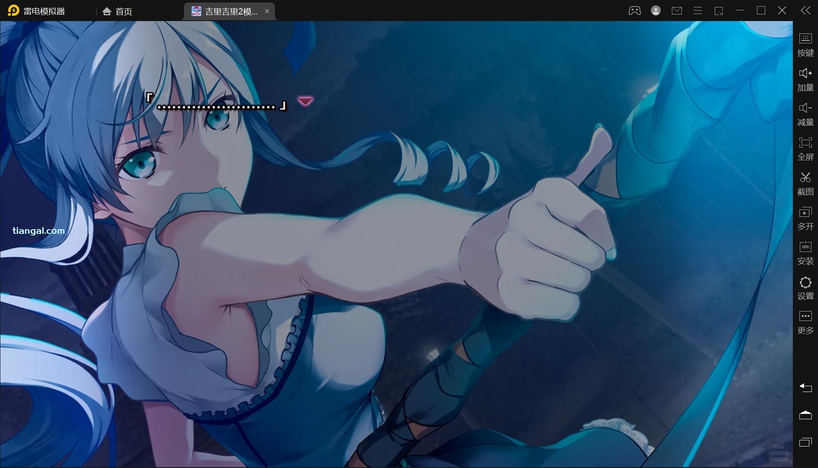Switch to the 首页 home tab
The width and height of the screenshot is (818, 468).
point(117,11)
